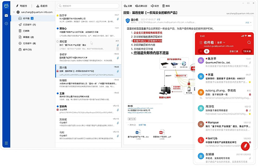This screenshot has height=166, width=258.
Task: Click Hanyue brown H avatar in mobile
Action: [201, 124]
